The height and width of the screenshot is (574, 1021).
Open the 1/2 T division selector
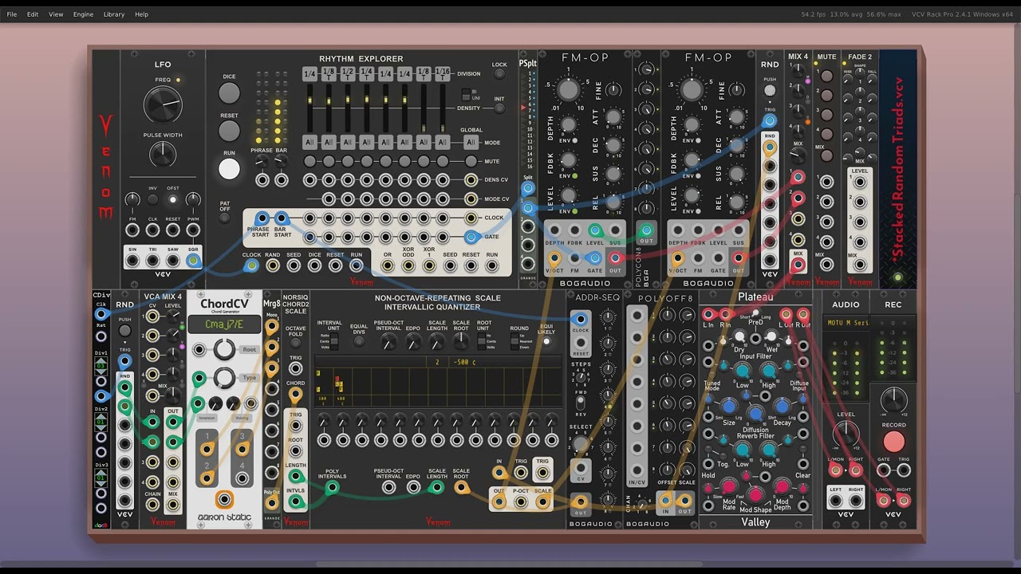(x=348, y=74)
